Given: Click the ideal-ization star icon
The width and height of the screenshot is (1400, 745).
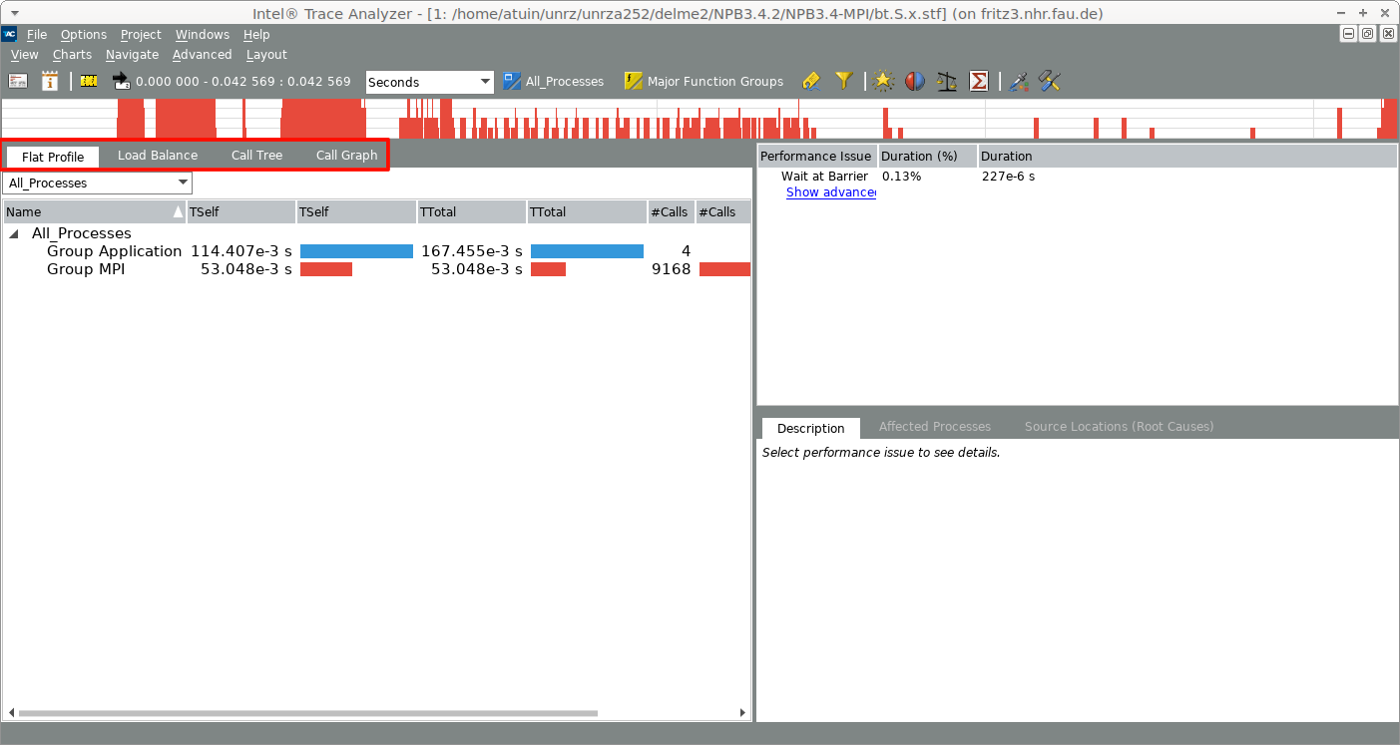Looking at the screenshot, I should [x=882, y=81].
